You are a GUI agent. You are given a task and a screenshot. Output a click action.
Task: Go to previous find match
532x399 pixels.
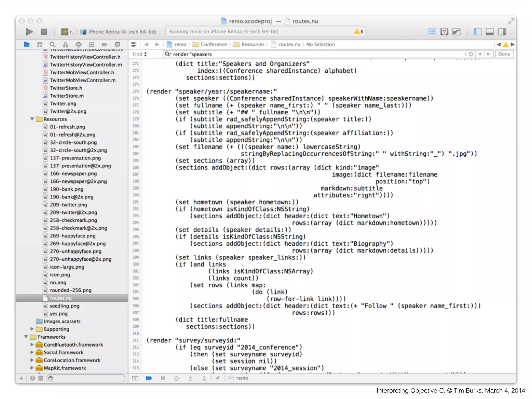(480, 54)
